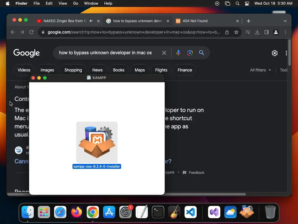Close the 404 Not Found tab
This screenshot has height=224, width=298.
coord(237,21)
